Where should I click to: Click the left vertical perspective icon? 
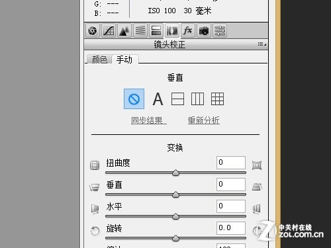(x=94, y=187)
